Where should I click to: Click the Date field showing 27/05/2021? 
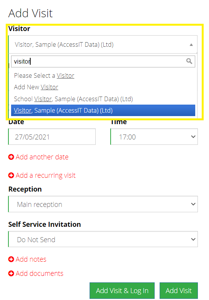(x=52, y=137)
